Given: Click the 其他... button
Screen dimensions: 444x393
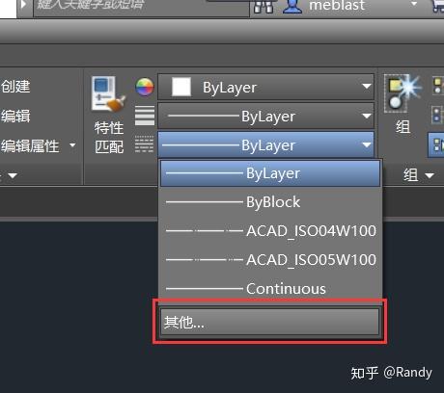Looking at the screenshot, I should pyautogui.click(x=269, y=322).
